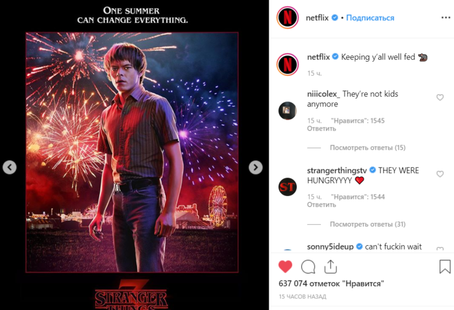This screenshot has height=310, width=454.
Task: Save the post with bookmark icon
Action: tap(444, 266)
